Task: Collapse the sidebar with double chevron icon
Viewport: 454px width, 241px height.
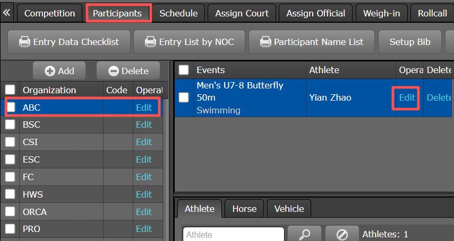Action: click(x=7, y=13)
